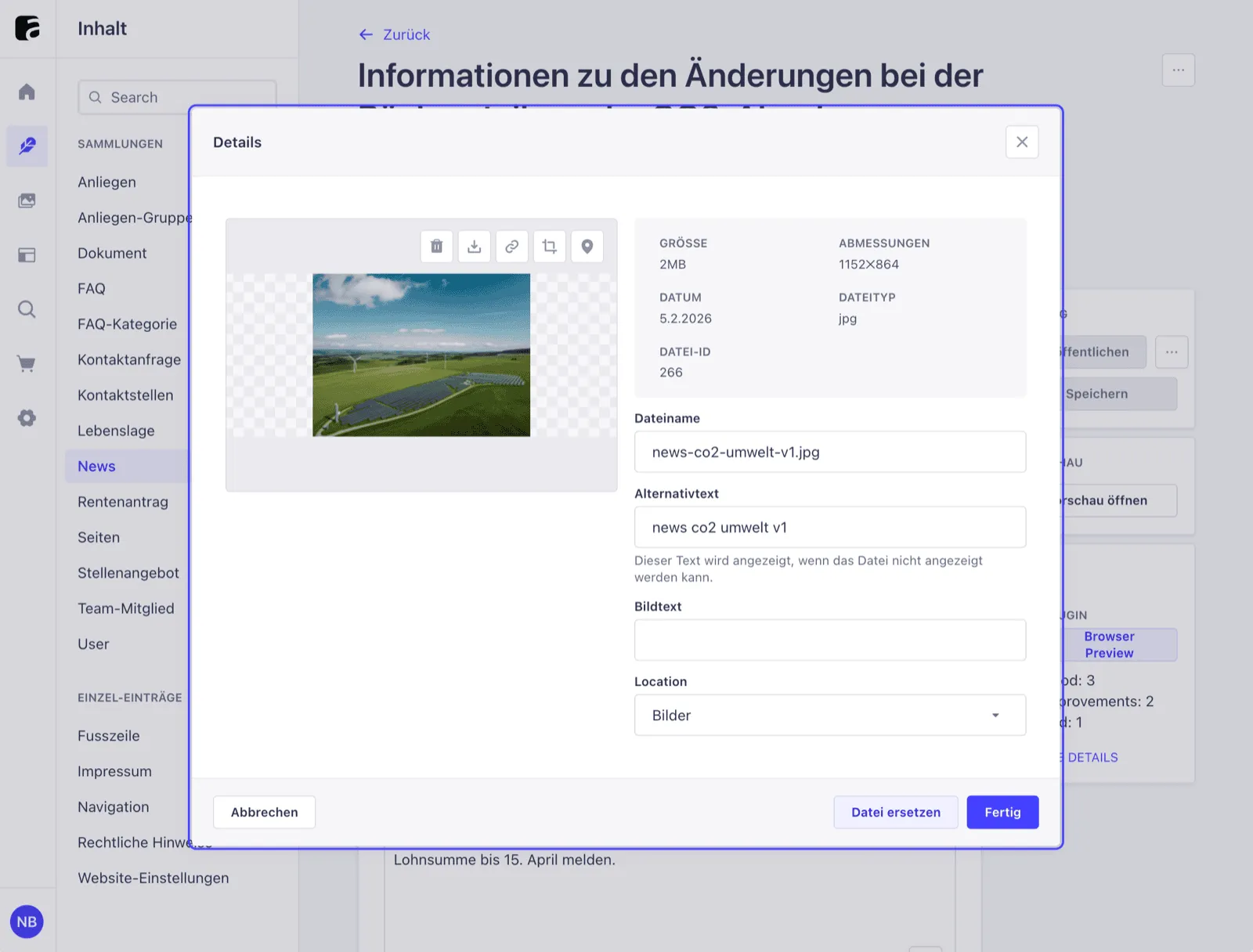Open the Navigation single entry
Viewport: 1253px width, 952px height.
point(114,806)
